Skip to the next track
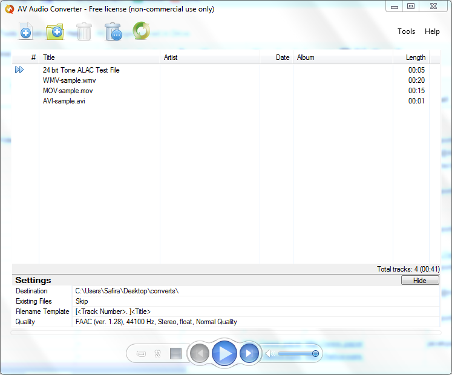452x375 pixels. click(249, 353)
